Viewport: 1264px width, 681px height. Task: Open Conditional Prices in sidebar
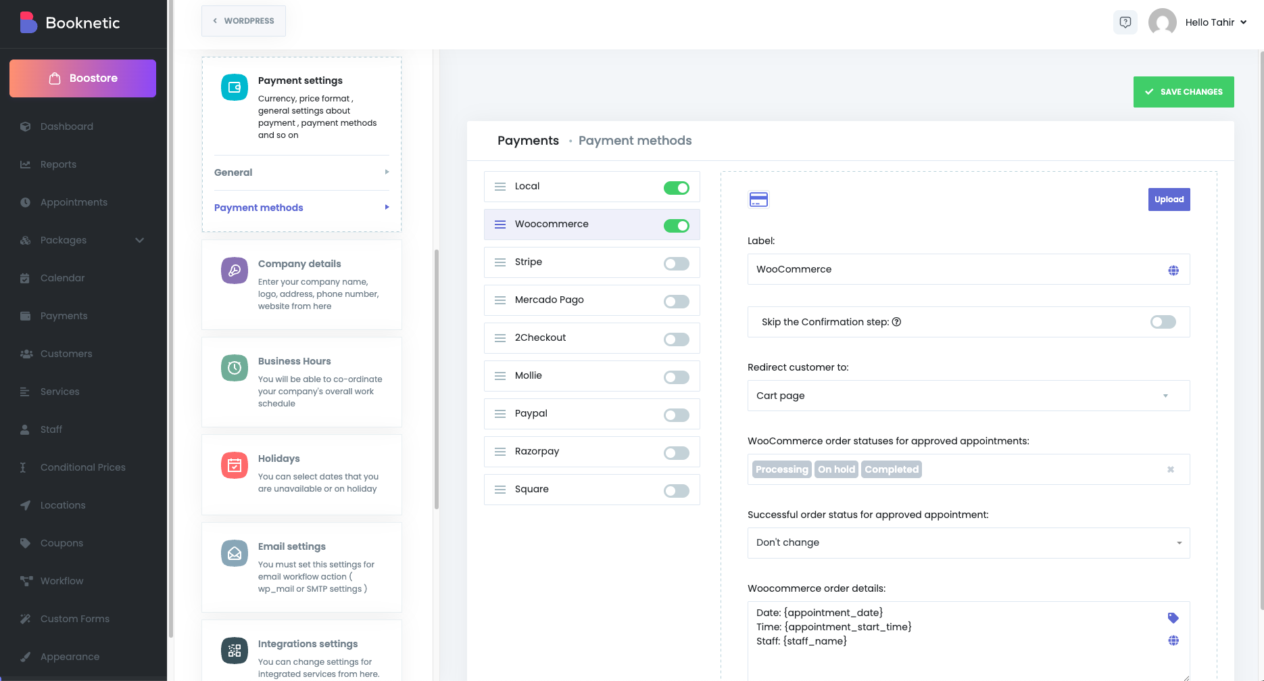pos(82,467)
